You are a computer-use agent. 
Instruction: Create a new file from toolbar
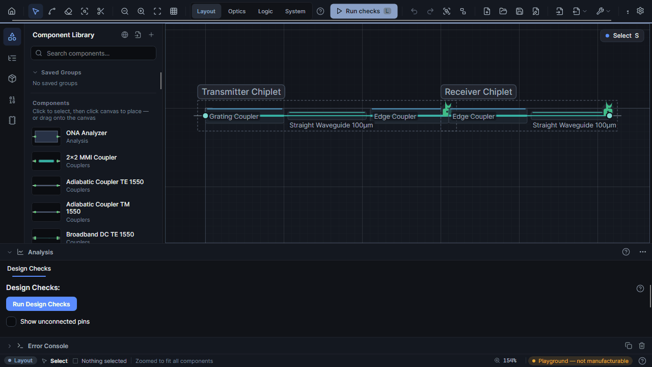tap(487, 11)
